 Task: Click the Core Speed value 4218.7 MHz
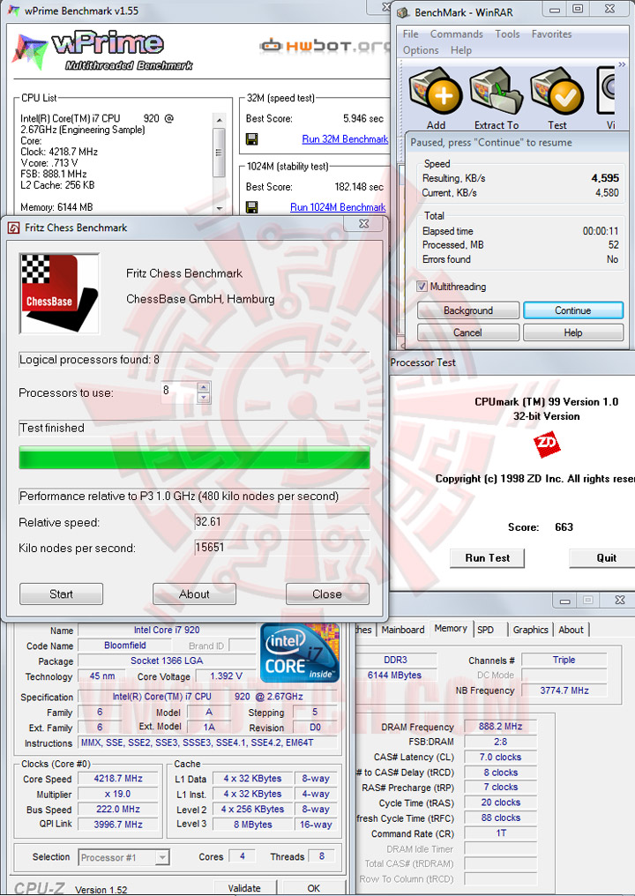[118, 779]
